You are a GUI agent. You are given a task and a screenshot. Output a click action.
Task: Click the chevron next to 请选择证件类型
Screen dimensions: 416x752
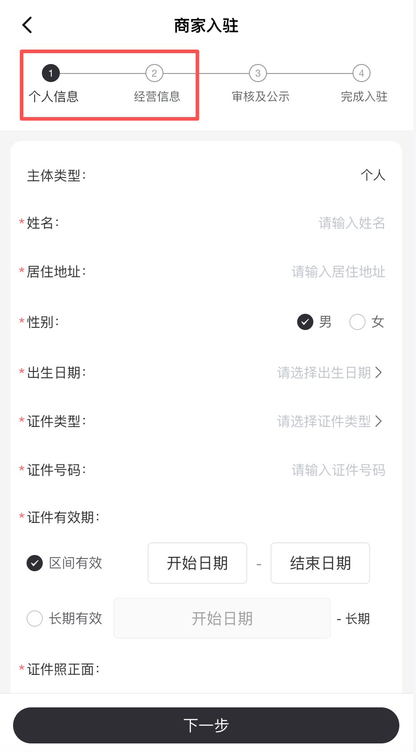[379, 422]
